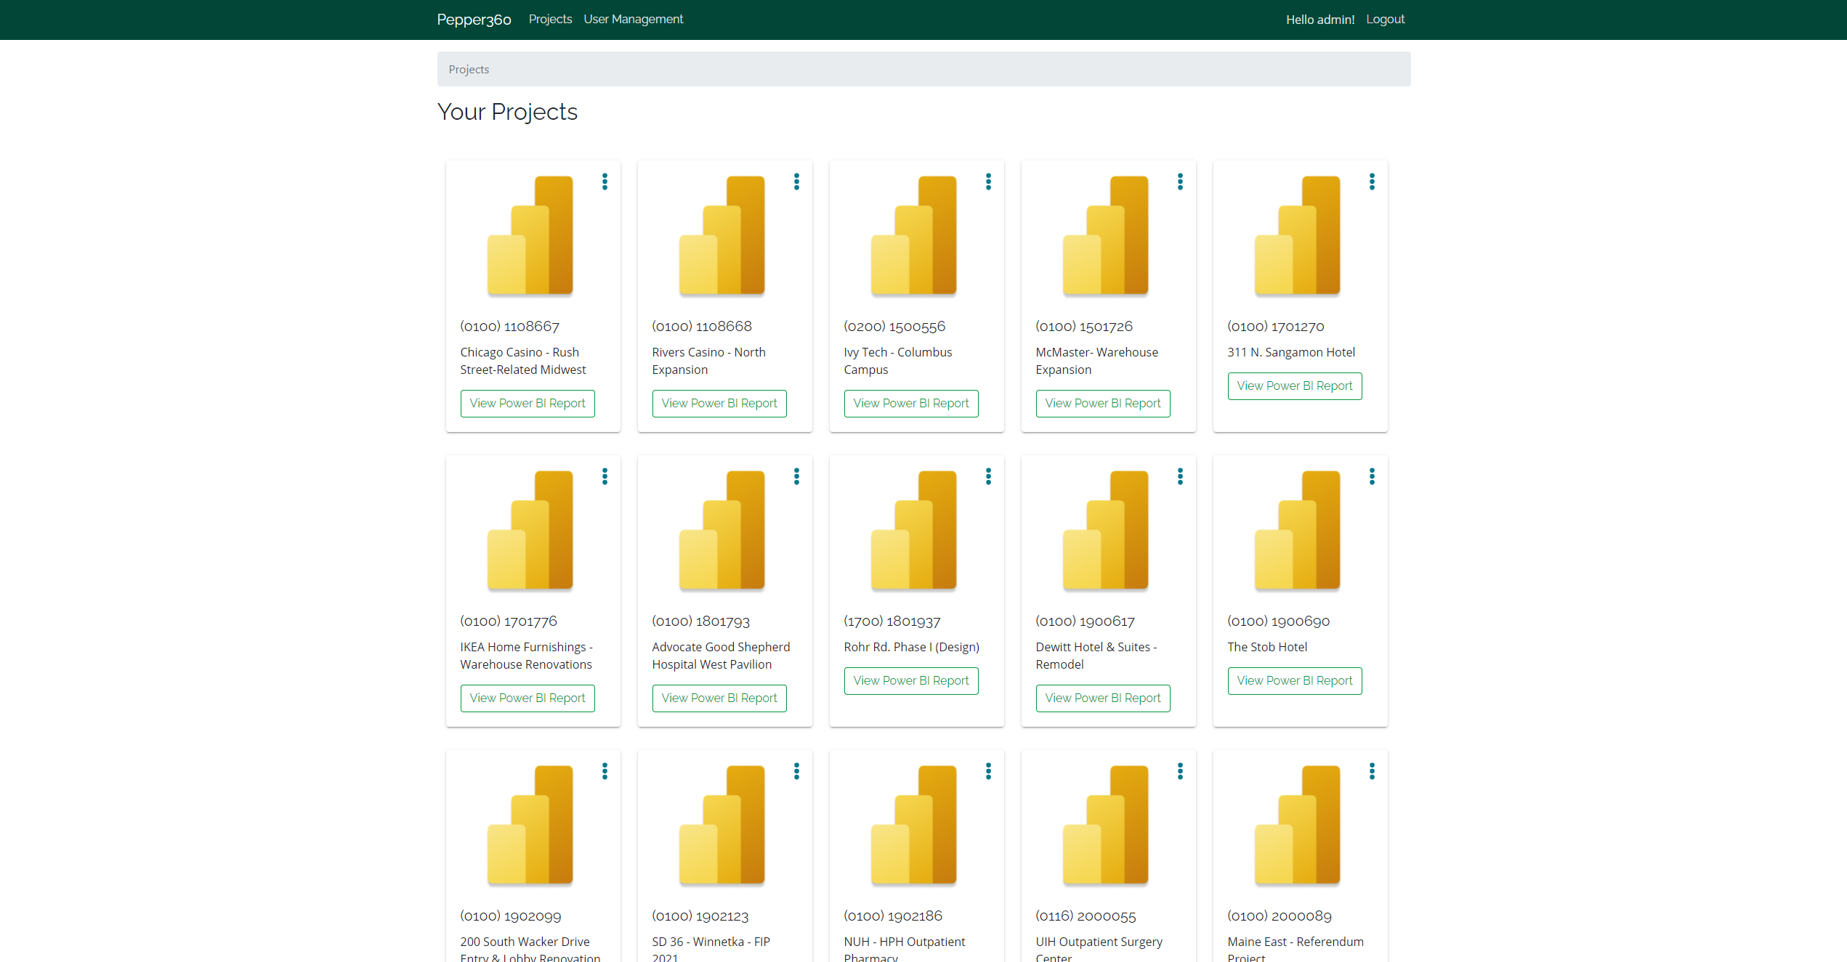Open three-dot menu on SD 36 Winnetka card

pyautogui.click(x=796, y=771)
